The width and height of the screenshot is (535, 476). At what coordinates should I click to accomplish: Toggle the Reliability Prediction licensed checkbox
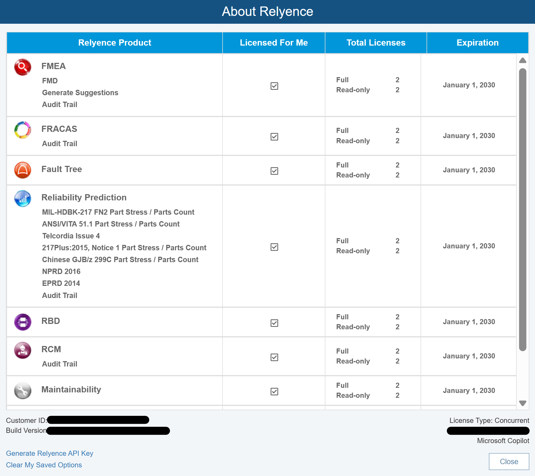coord(274,247)
